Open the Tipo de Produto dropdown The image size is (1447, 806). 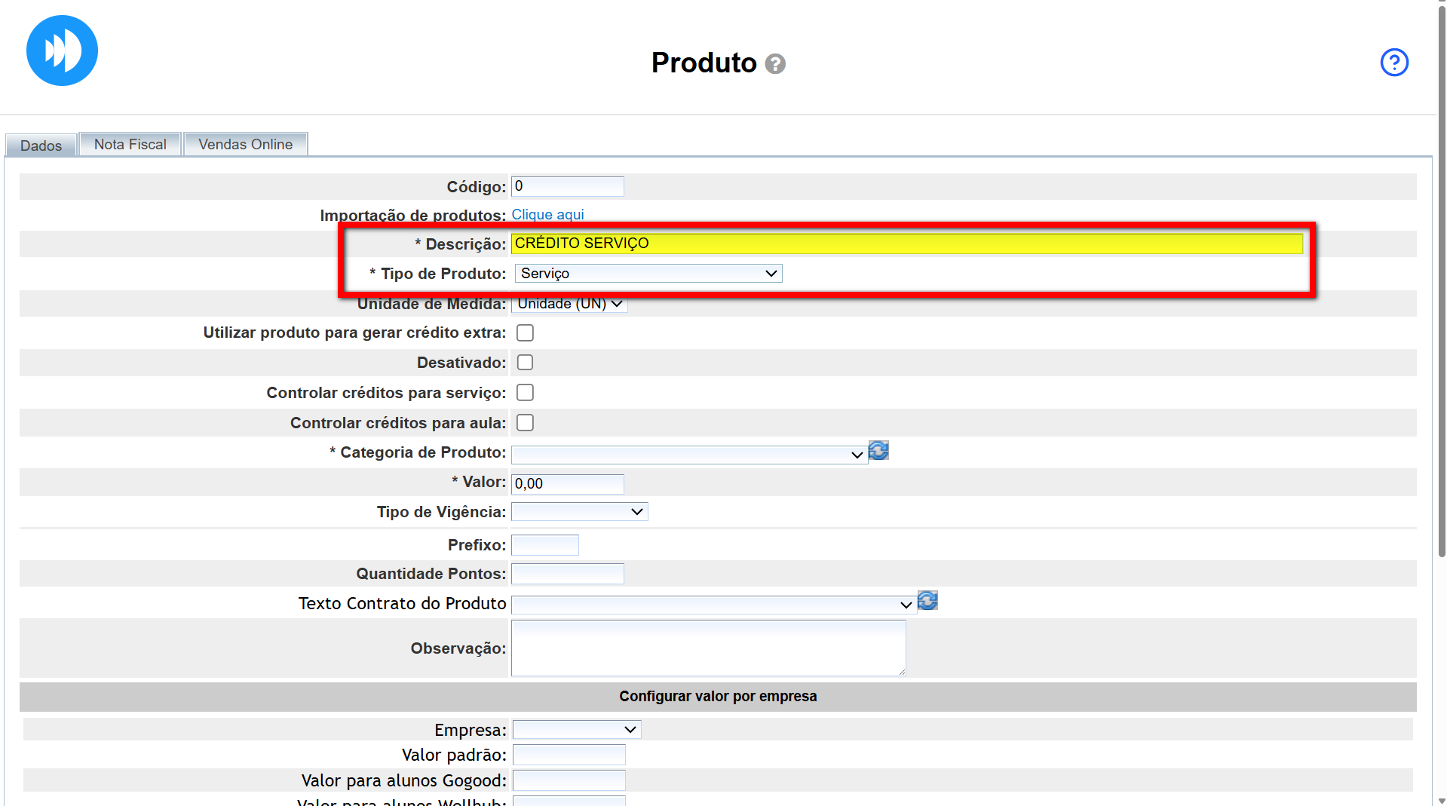pos(648,274)
